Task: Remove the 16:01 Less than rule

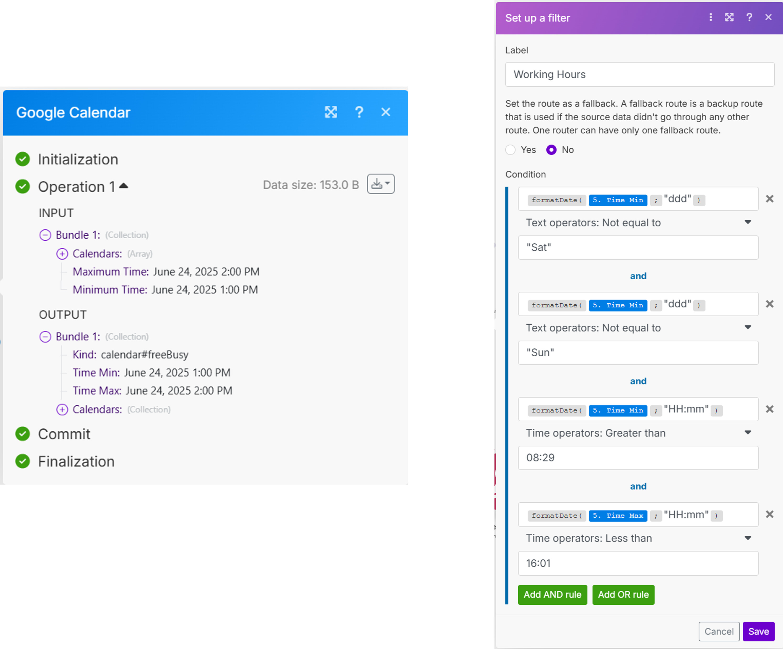Action: [770, 514]
